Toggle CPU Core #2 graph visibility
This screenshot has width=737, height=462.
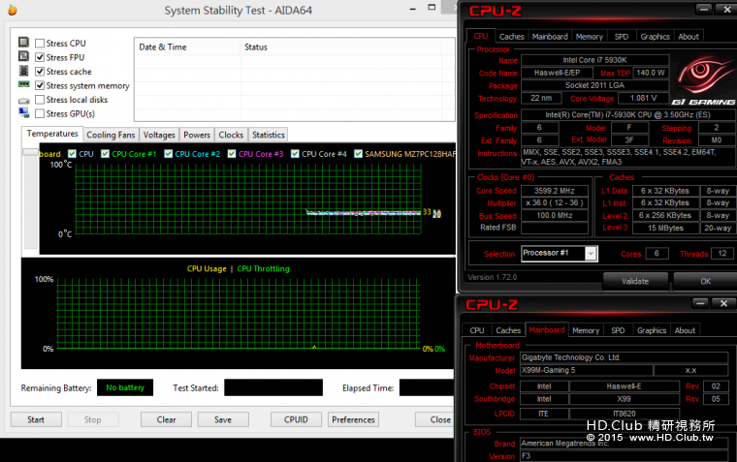click(169, 154)
